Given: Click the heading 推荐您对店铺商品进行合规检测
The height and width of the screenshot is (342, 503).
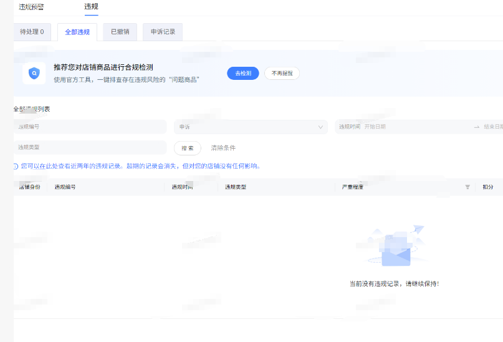Looking at the screenshot, I should (103, 67).
